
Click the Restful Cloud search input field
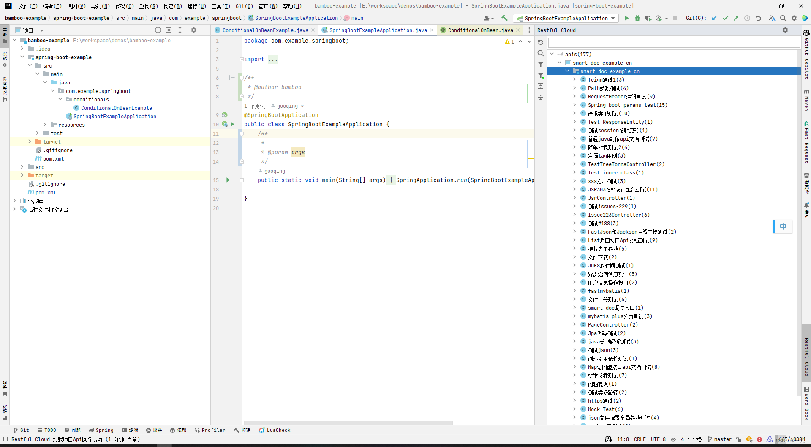click(674, 42)
